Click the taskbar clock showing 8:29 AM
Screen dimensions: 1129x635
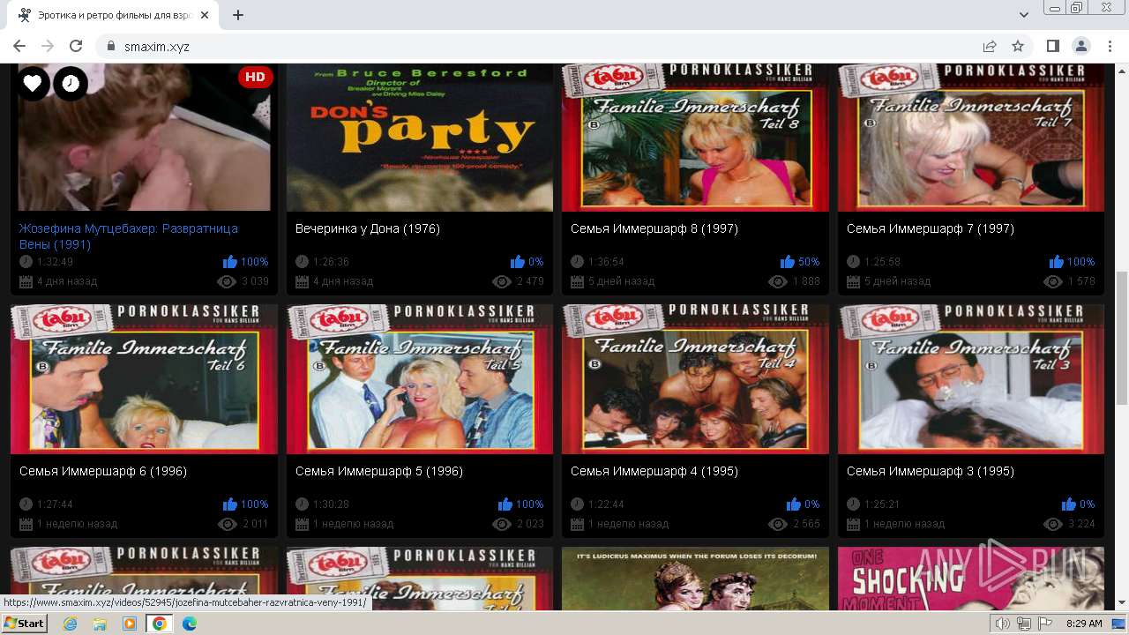(1084, 624)
